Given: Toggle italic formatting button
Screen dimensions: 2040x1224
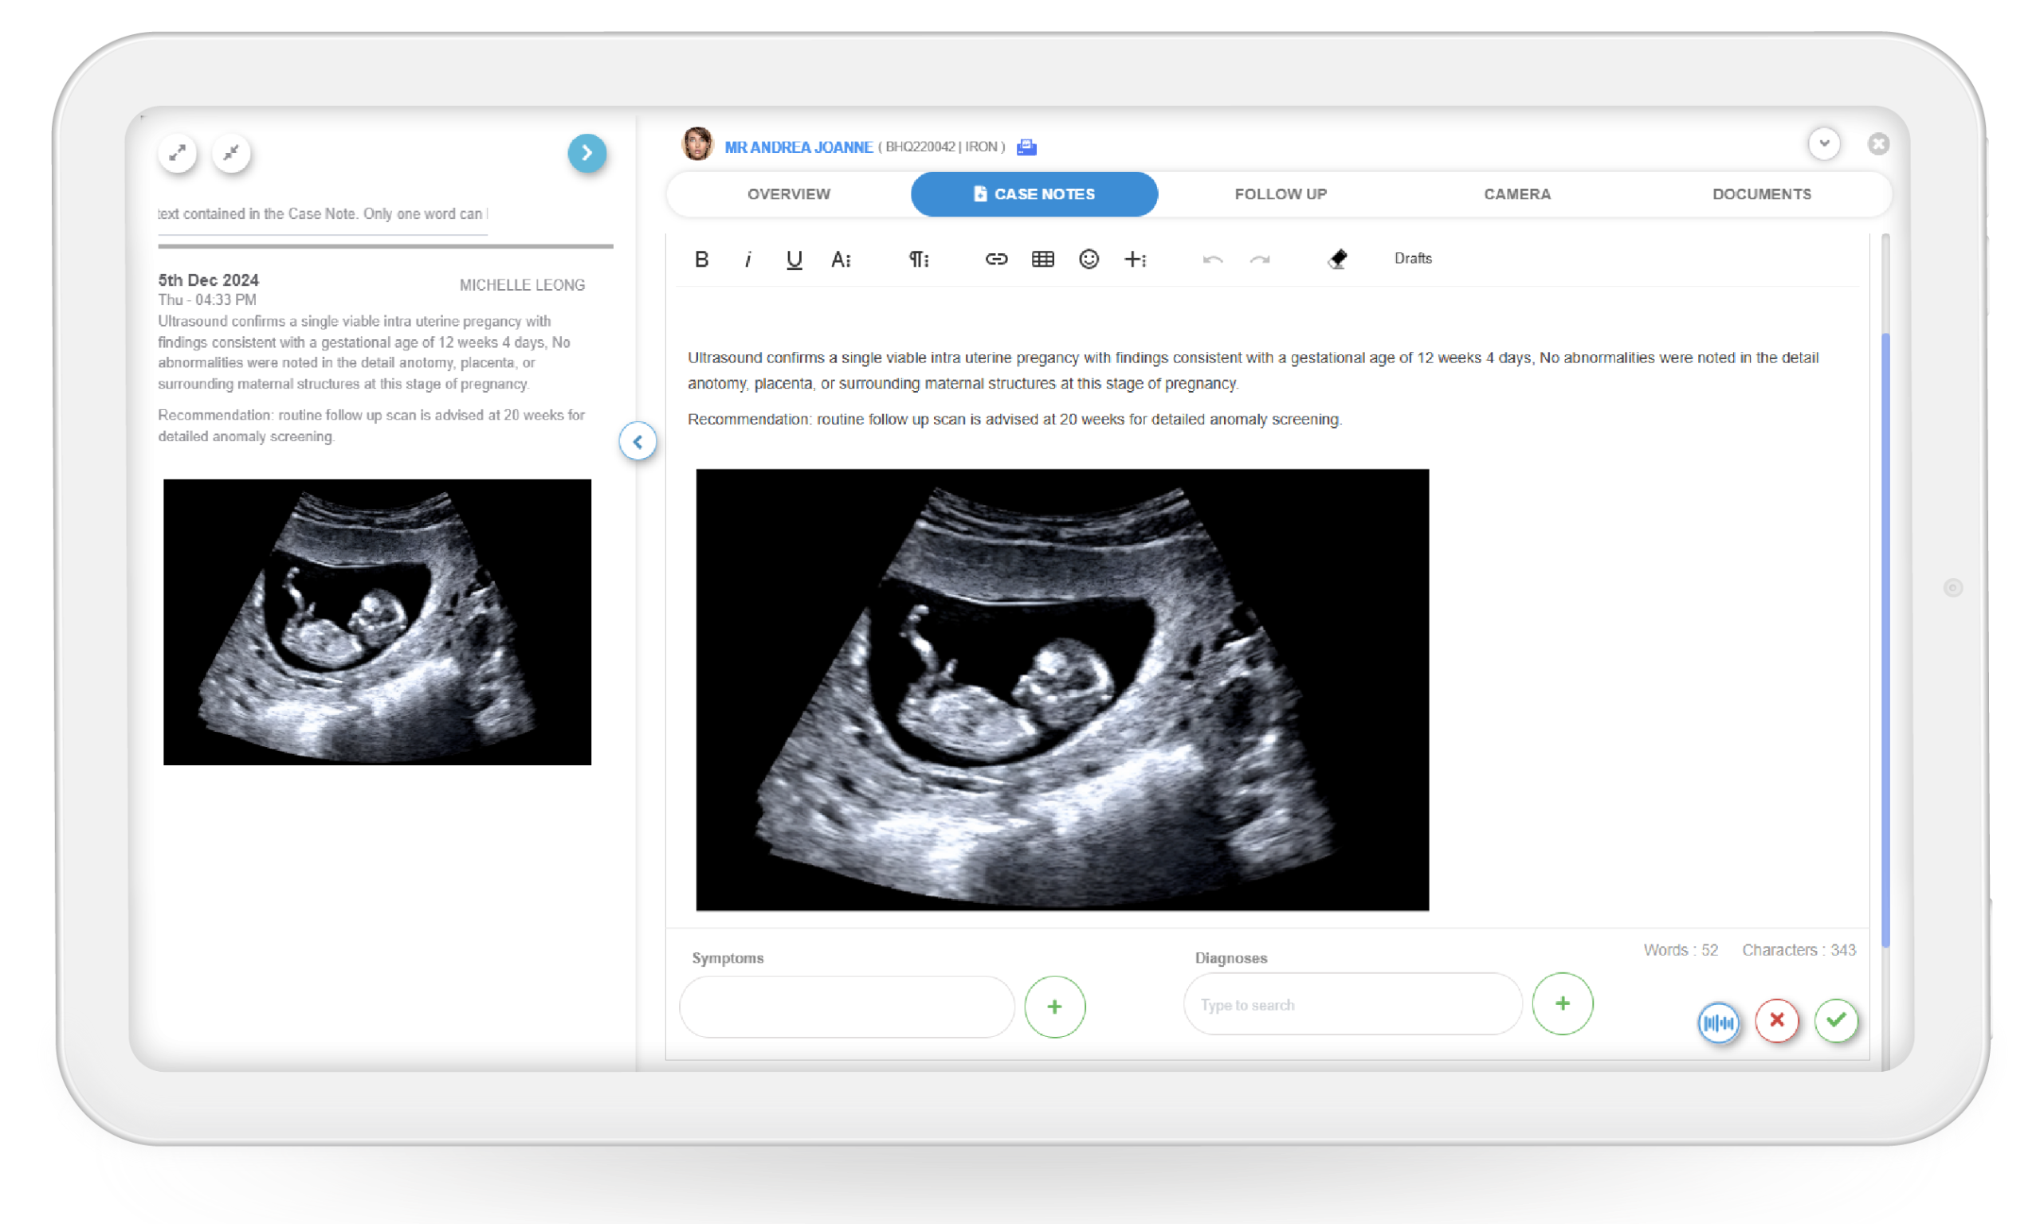Looking at the screenshot, I should [747, 260].
